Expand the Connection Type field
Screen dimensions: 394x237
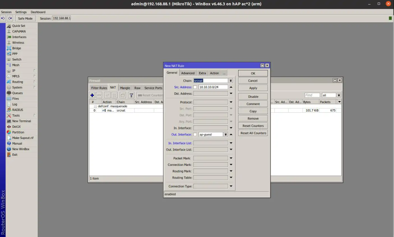(231, 186)
